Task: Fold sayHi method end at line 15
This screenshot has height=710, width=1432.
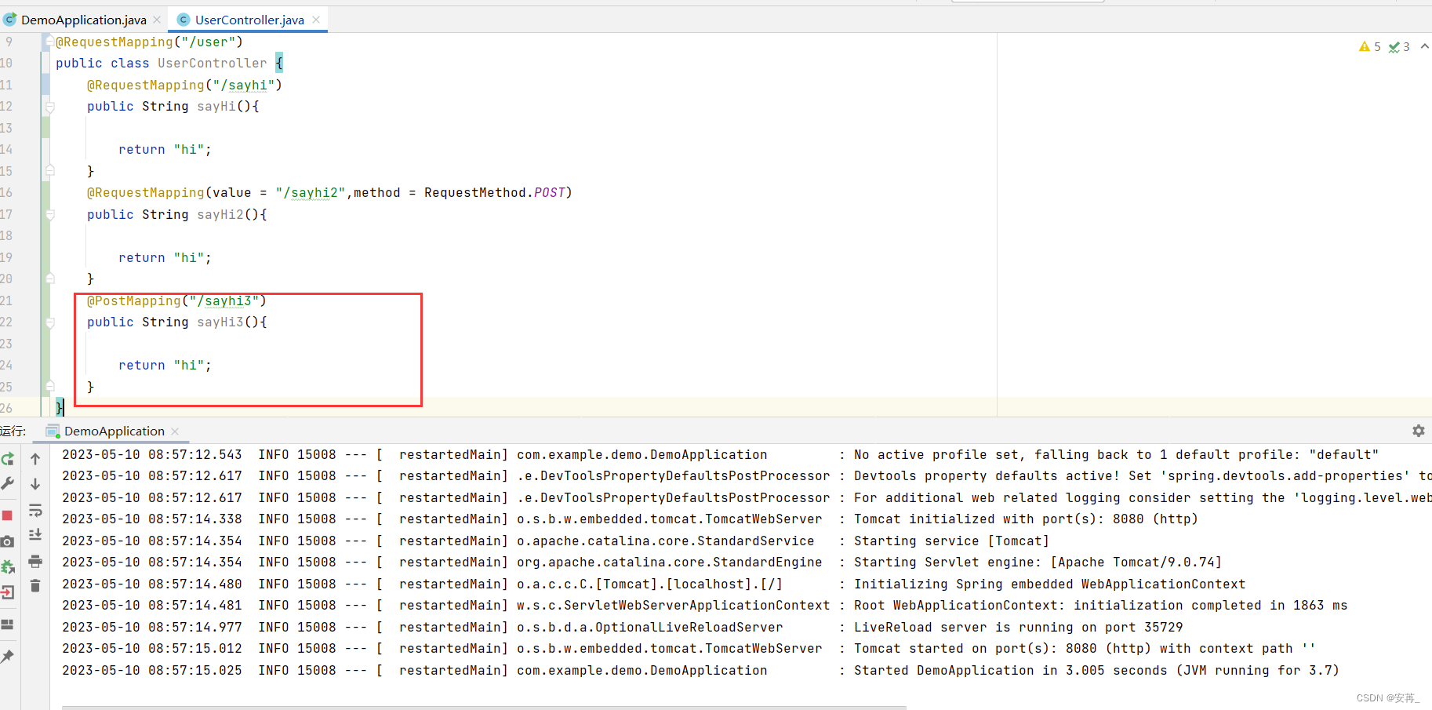Action: 50,170
